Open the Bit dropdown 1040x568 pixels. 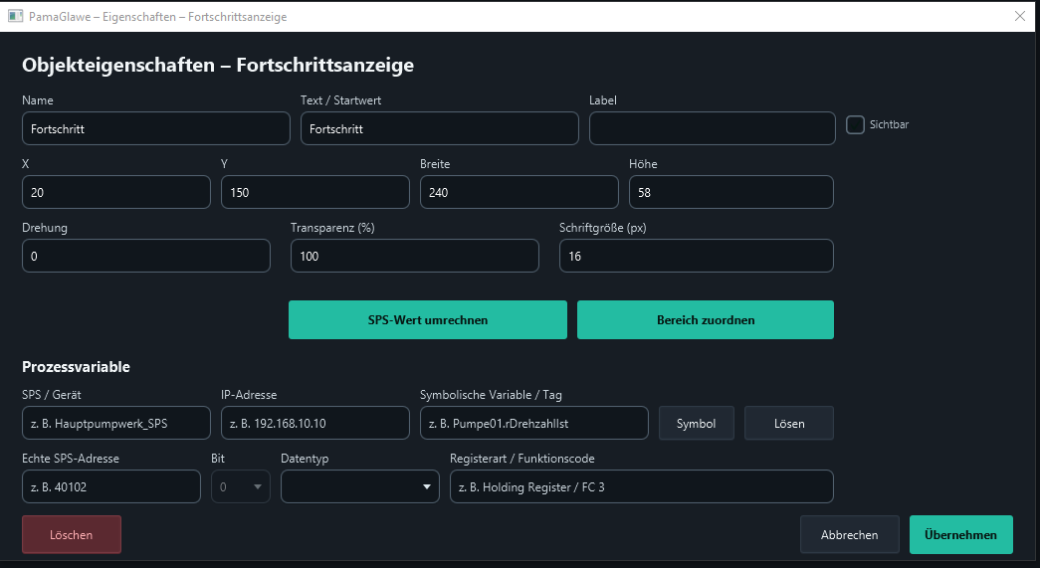tap(241, 486)
